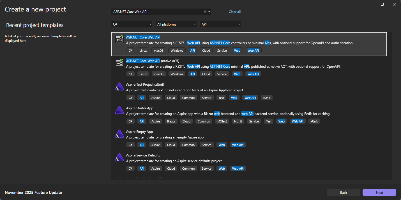The height and width of the screenshot is (200, 401).
Task: Click the Clear all link
Action: [x=234, y=12]
